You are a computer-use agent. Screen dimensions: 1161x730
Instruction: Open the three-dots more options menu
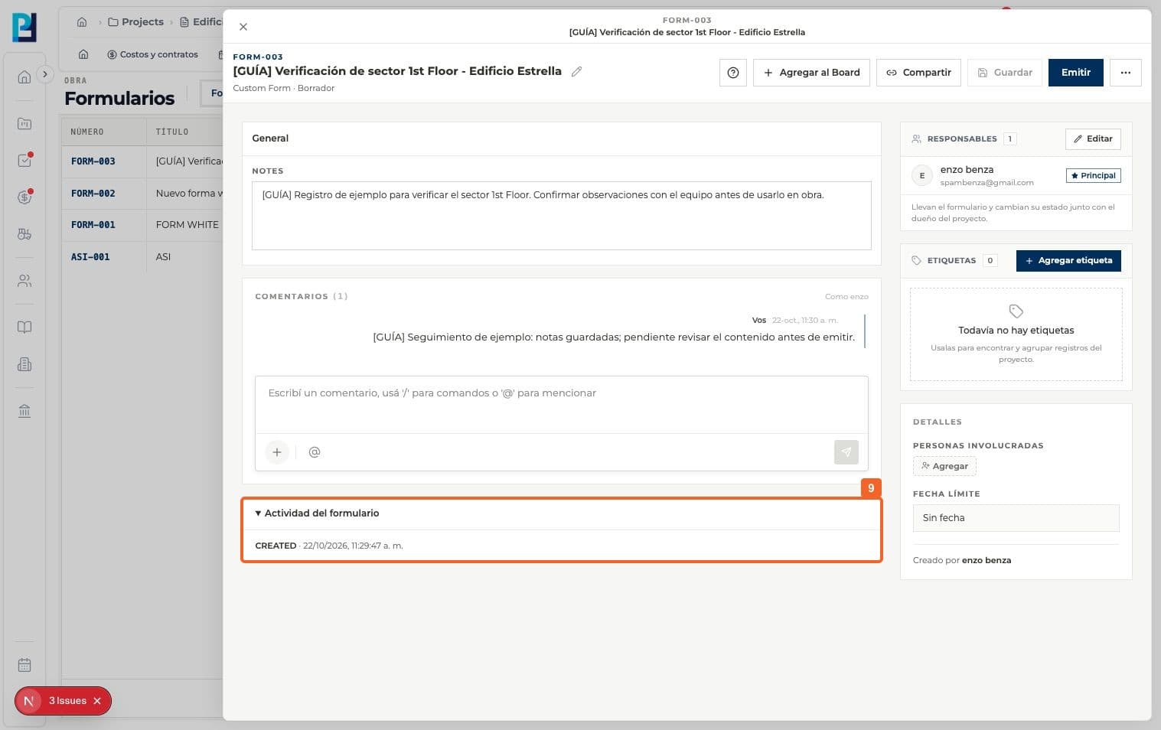point(1125,73)
